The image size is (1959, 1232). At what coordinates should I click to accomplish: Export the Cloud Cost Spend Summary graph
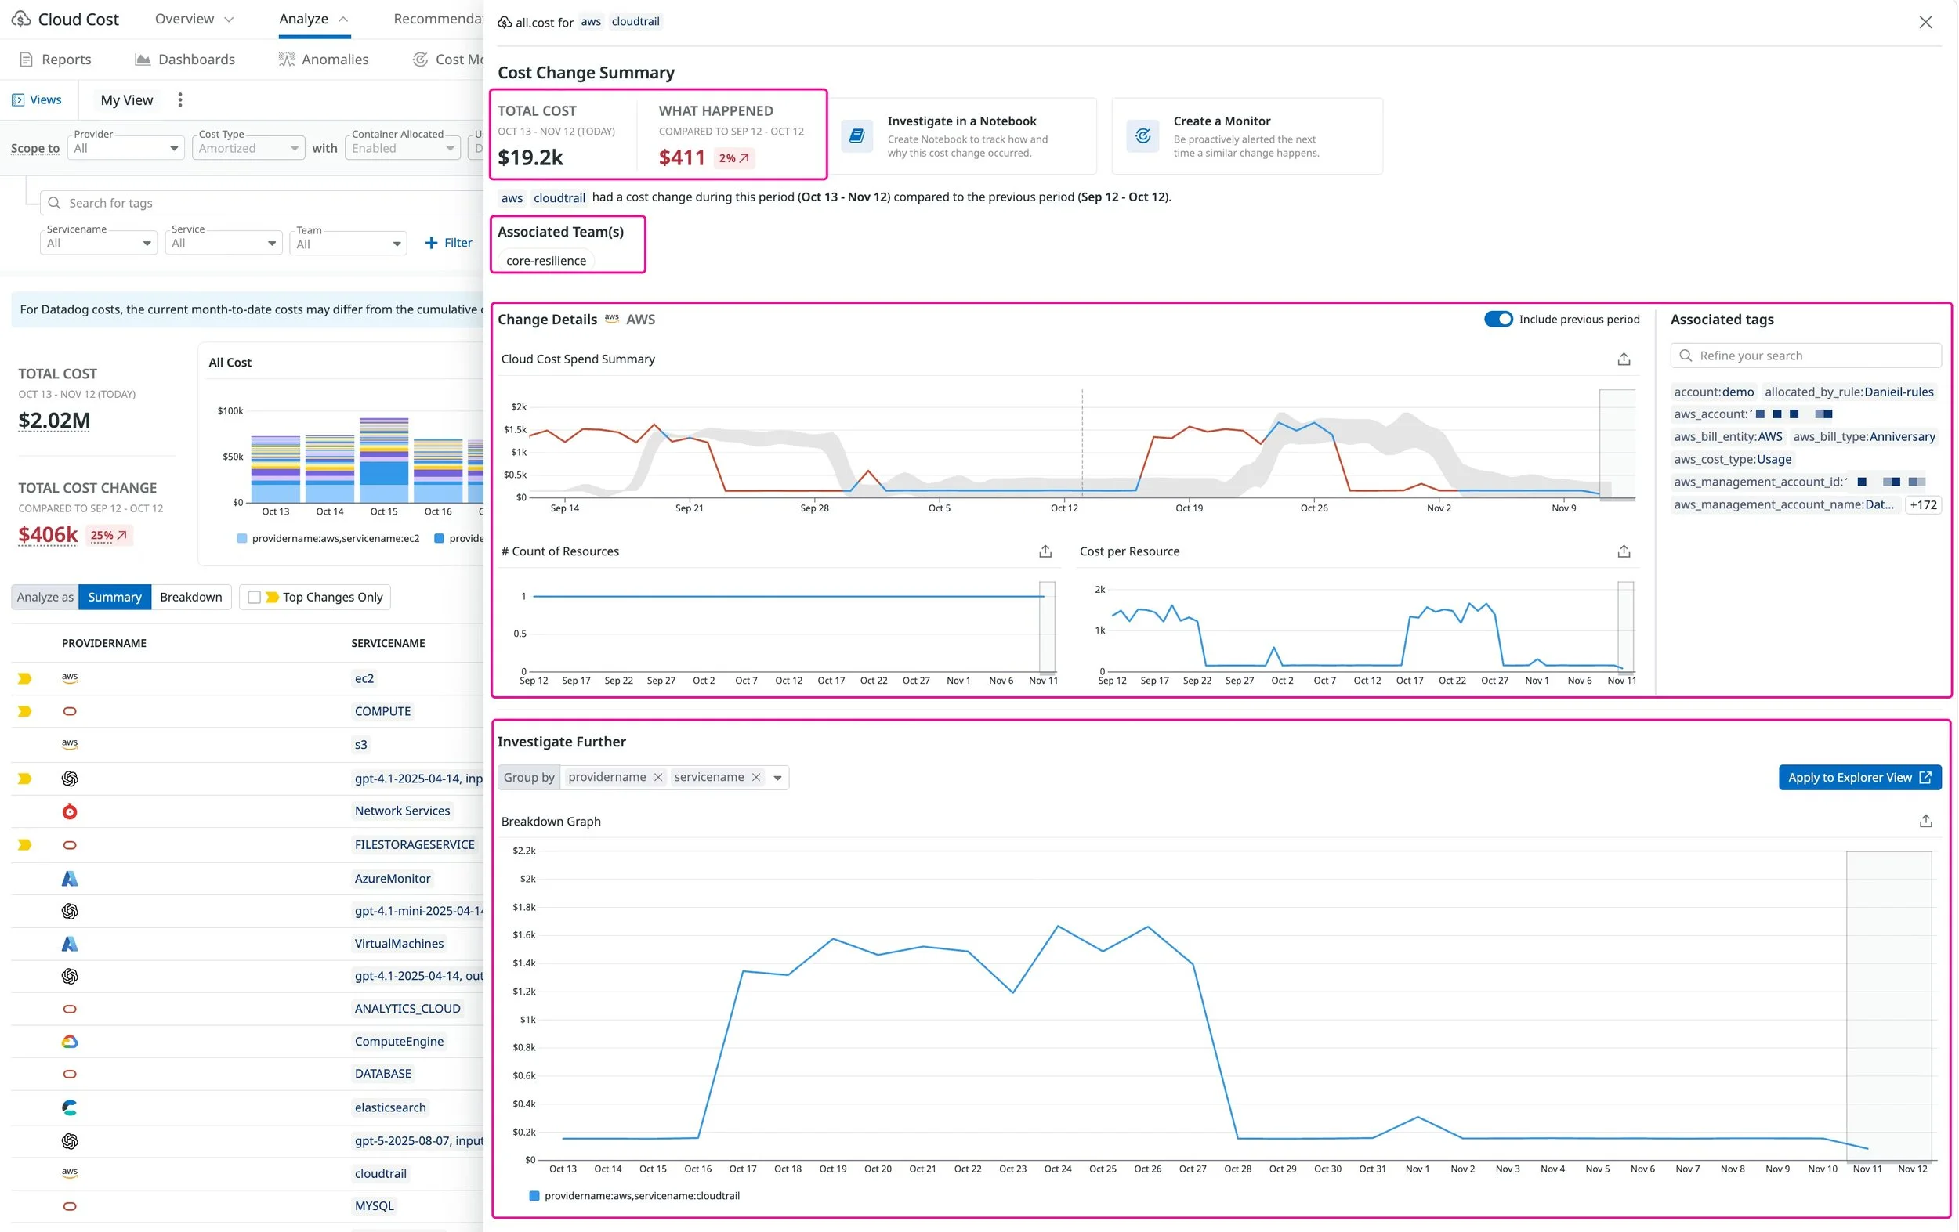click(1623, 359)
